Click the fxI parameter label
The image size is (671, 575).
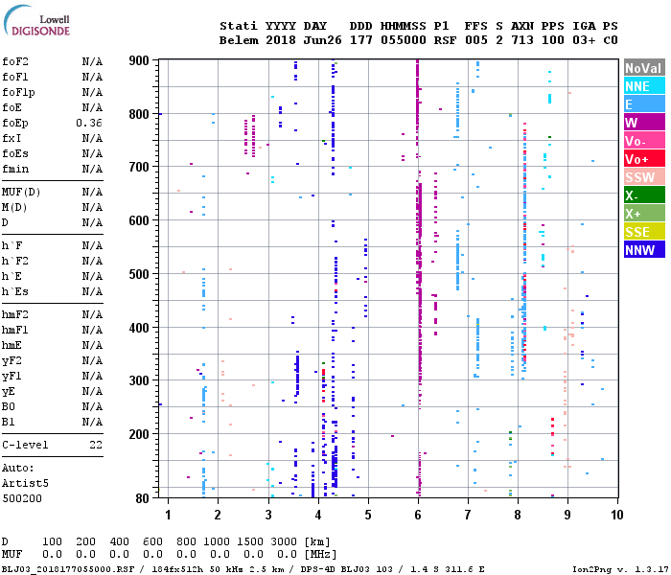tap(12, 139)
